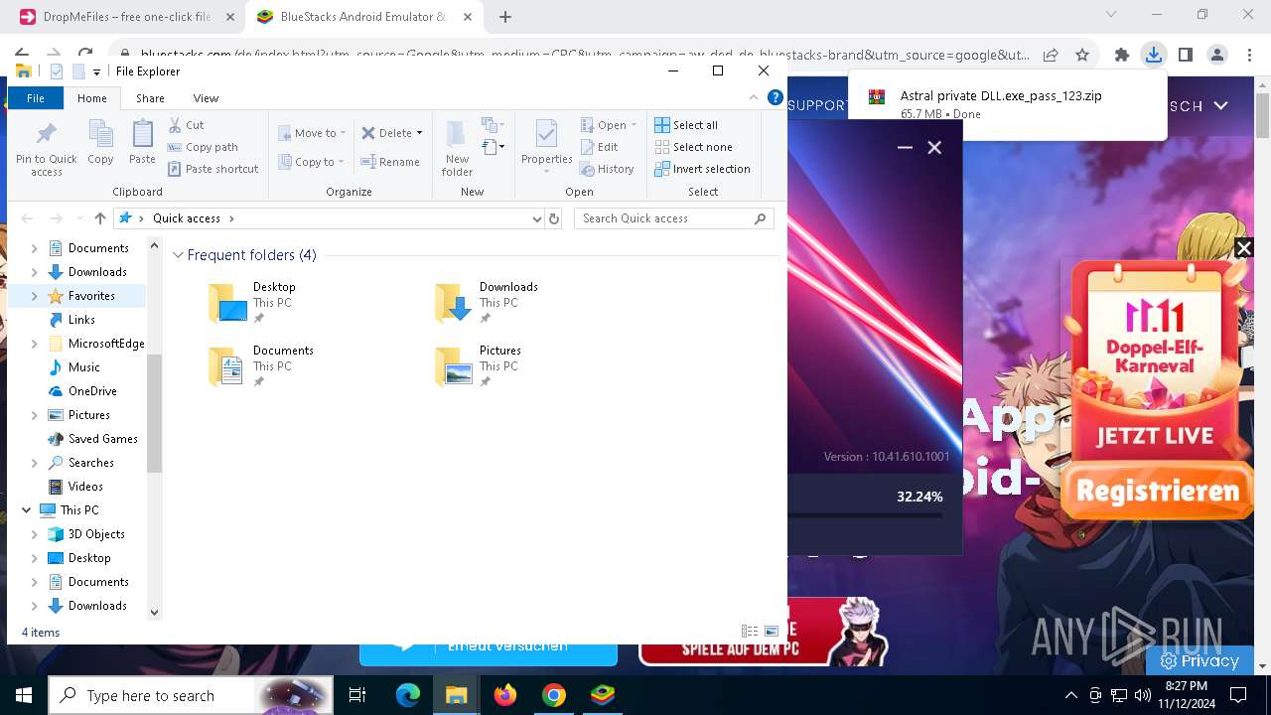Open the address bar history dropdown
1271x715 pixels.
(x=537, y=218)
